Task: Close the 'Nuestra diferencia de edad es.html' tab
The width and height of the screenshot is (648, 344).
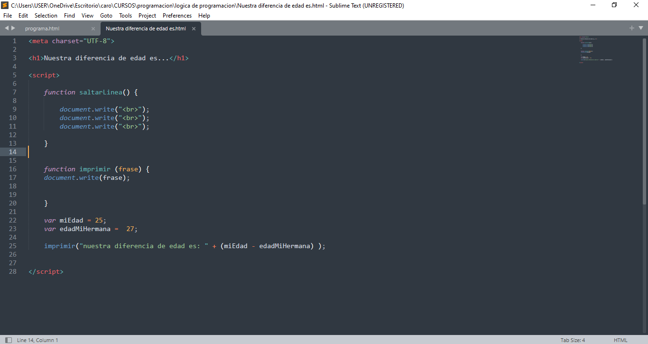Action: pyautogui.click(x=194, y=28)
